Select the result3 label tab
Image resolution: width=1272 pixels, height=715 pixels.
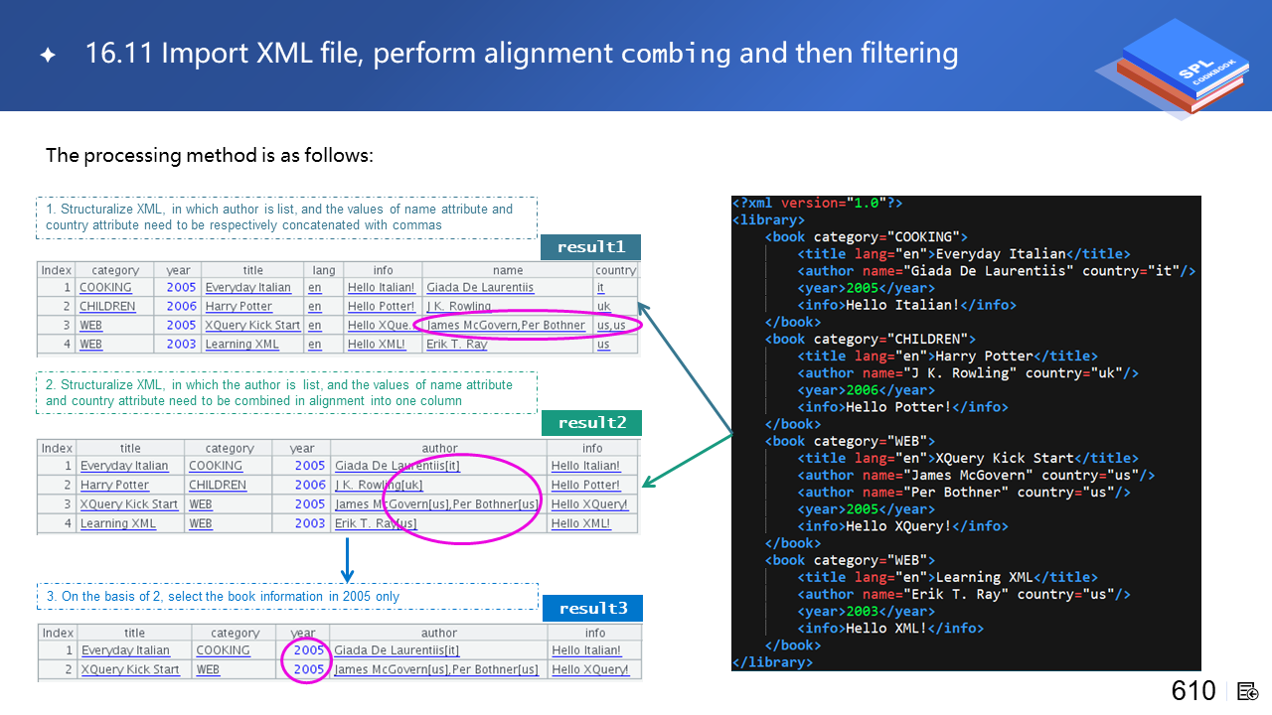(592, 608)
